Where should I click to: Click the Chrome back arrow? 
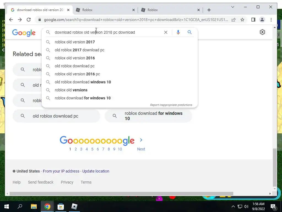click(11, 20)
